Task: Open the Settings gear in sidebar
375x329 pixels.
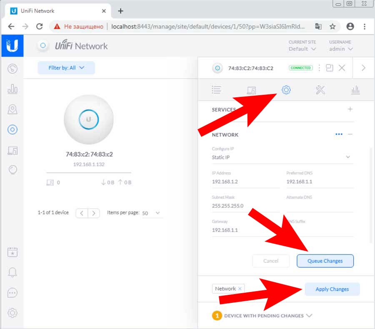Action: [x=12, y=313]
